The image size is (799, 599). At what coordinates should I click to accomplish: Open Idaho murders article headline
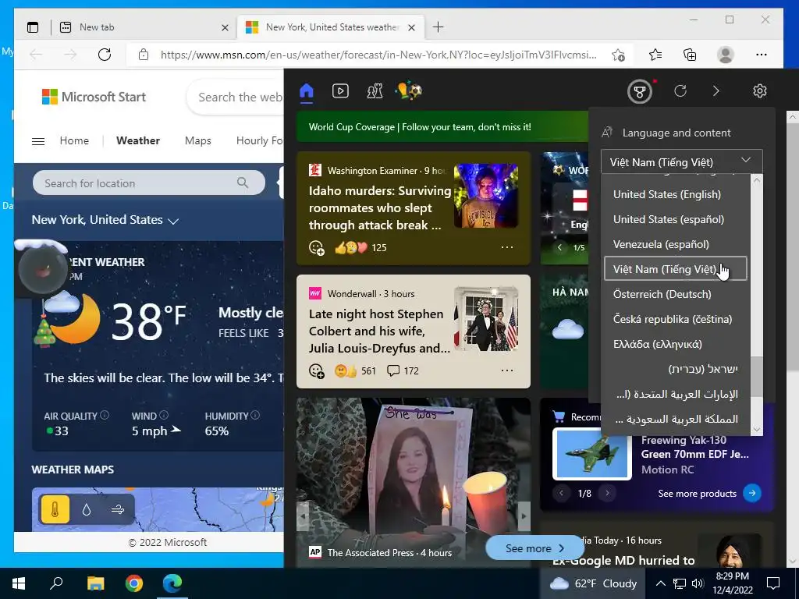pyautogui.click(x=379, y=207)
